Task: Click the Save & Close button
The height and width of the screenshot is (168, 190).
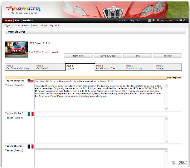Action: [x=108, y=56]
